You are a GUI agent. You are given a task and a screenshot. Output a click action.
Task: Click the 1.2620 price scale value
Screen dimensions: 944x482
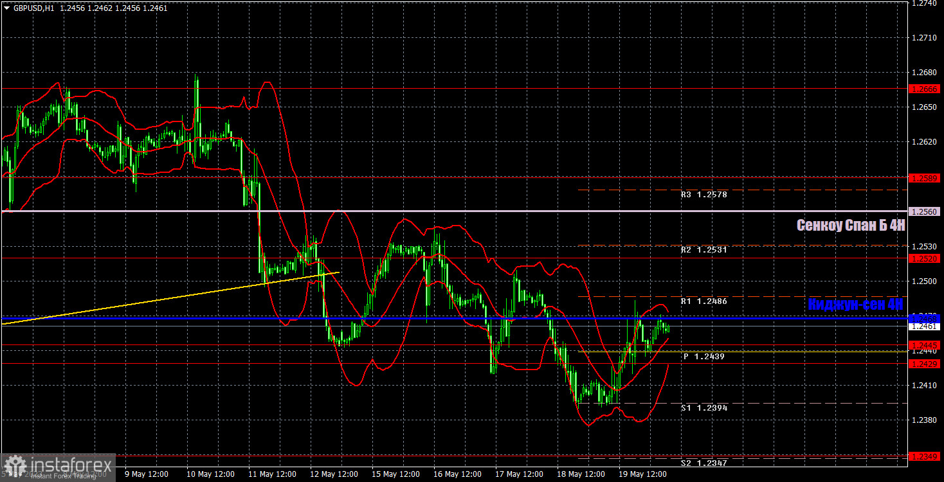point(925,142)
